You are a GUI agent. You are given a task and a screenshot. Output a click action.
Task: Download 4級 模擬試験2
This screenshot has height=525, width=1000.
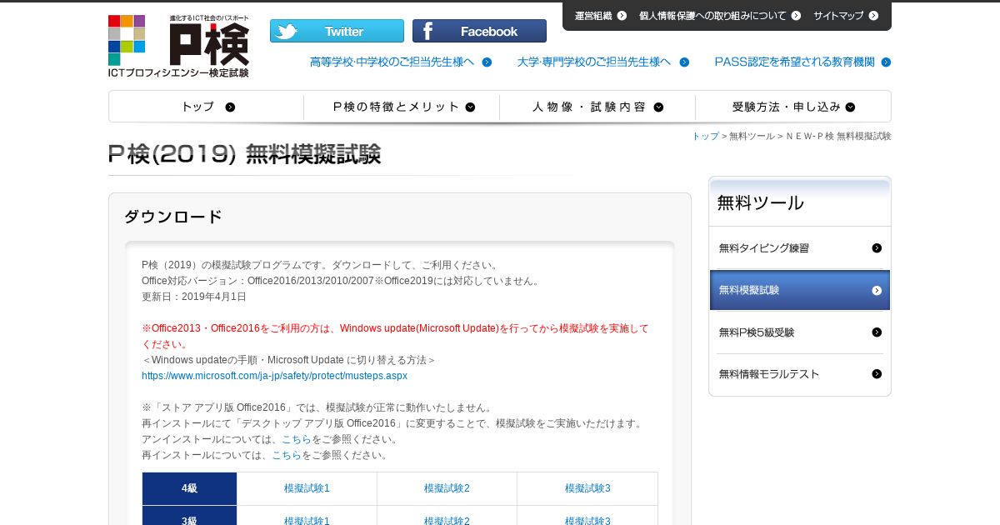click(447, 488)
